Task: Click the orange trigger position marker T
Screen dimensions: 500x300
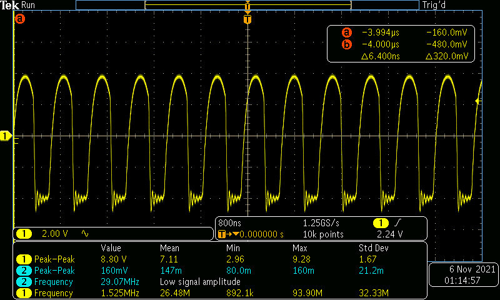Action: (x=247, y=19)
